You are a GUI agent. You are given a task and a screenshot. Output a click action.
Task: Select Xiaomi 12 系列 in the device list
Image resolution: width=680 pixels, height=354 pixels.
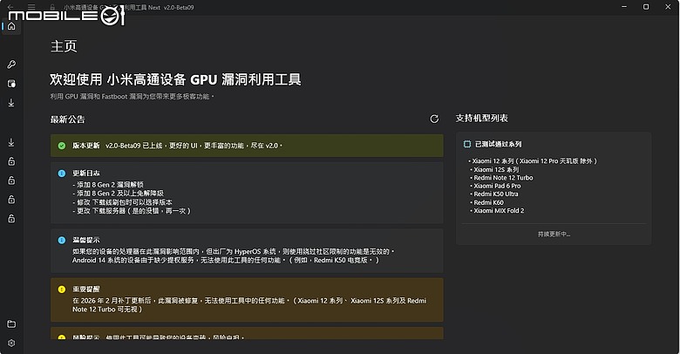533,161
